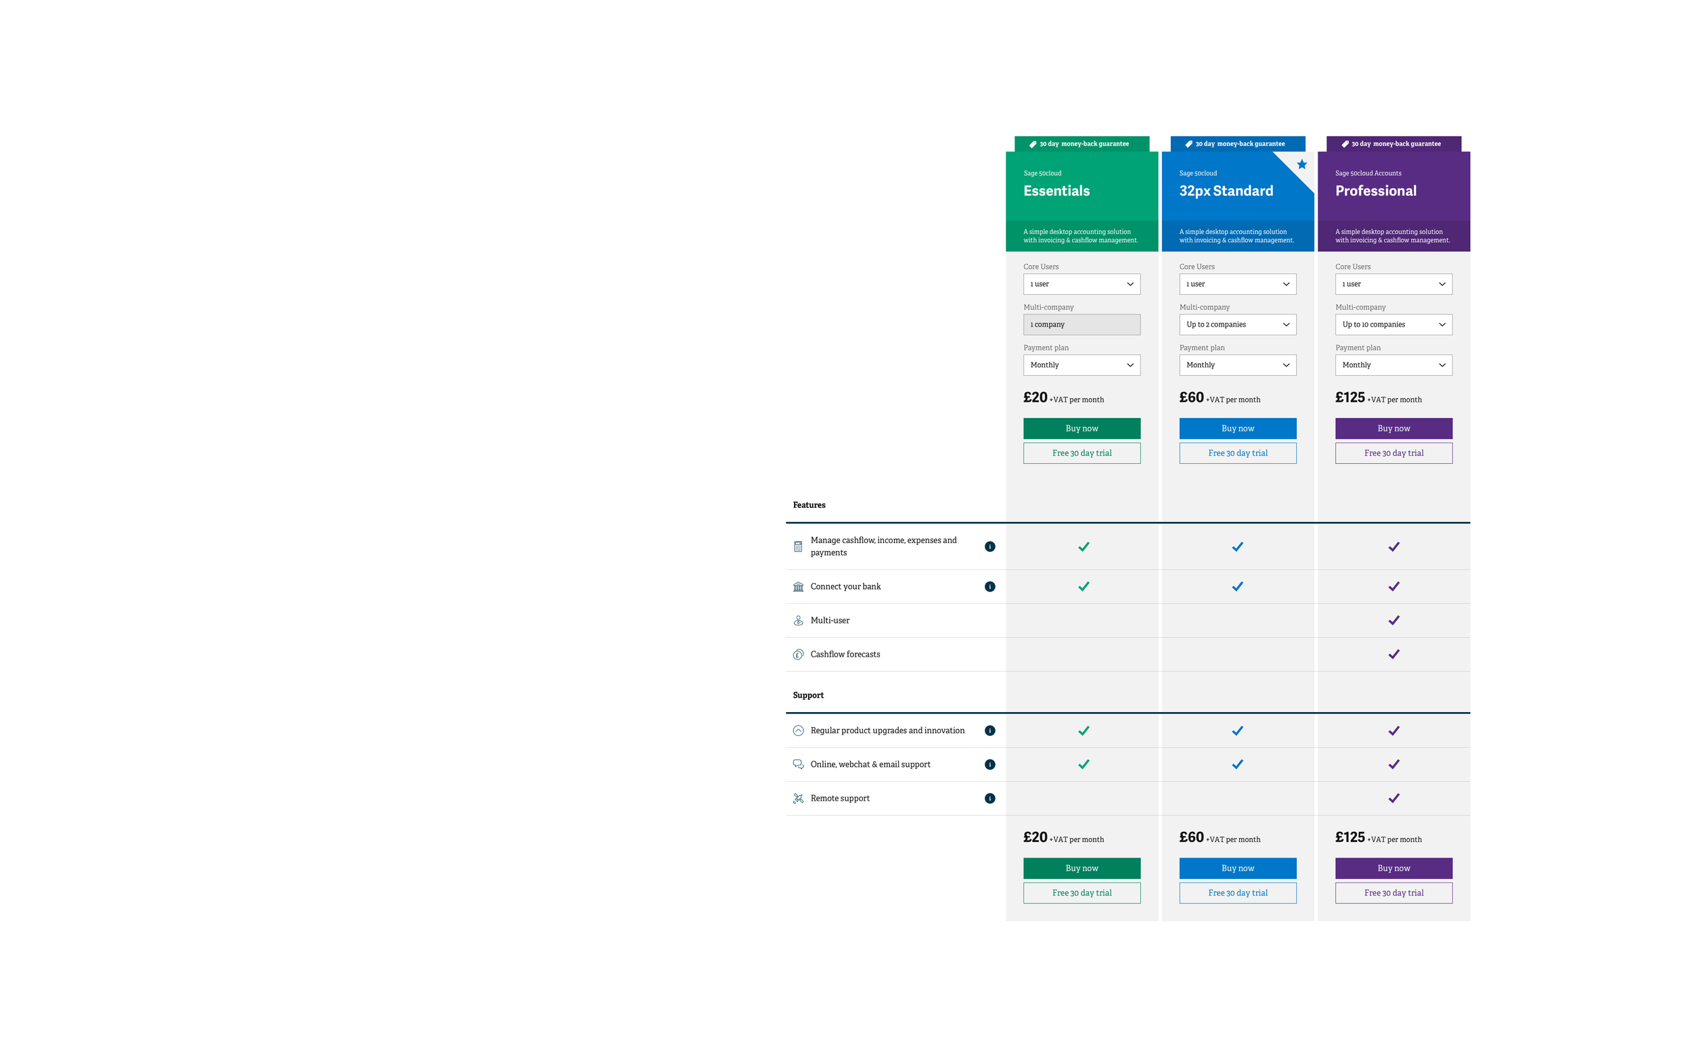
Task: Open Professional 'Up to 10 companies' dropdown
Action: 1393,325
